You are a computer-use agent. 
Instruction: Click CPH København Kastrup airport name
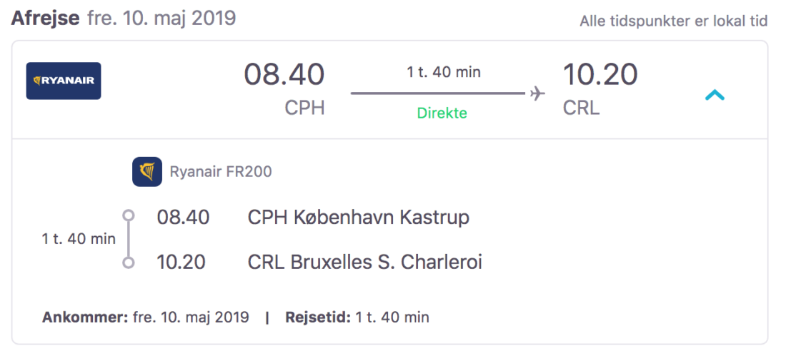(359, 217)
